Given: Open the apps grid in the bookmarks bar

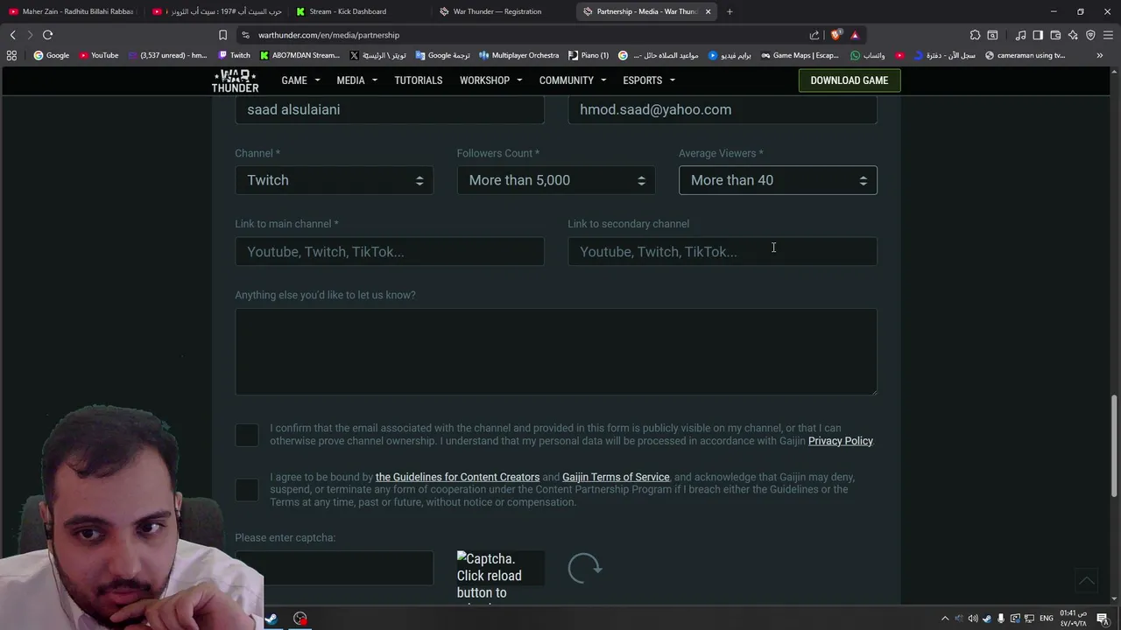Looking at the screenshot, I should pos(11,55).
